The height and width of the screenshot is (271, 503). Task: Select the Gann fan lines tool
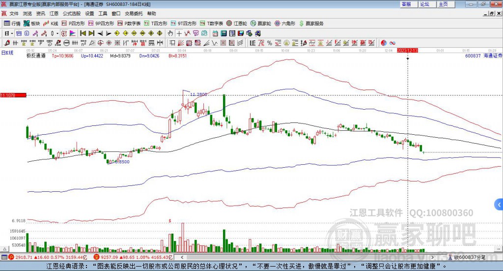coord(181,43)
